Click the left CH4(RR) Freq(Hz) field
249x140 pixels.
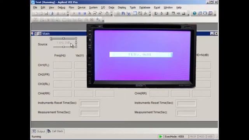click(63, 93)
